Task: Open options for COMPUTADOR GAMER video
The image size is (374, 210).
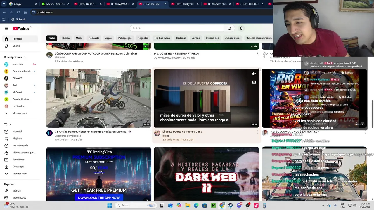Action: coord(150,54)
